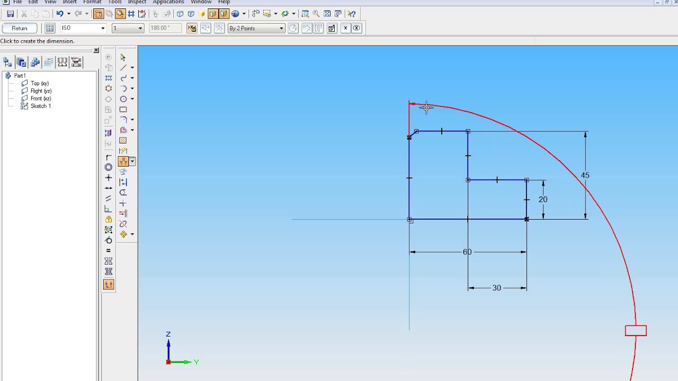Toggle the IntelliSketch button
678x381 pixels.
120,14
